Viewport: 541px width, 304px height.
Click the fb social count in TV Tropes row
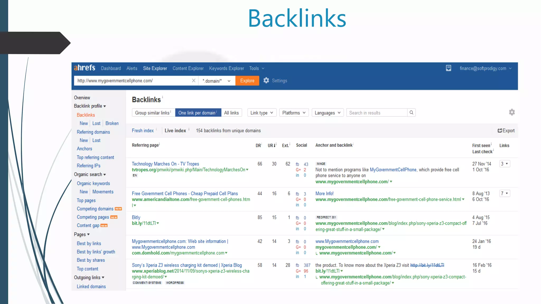tap(306, 164)
